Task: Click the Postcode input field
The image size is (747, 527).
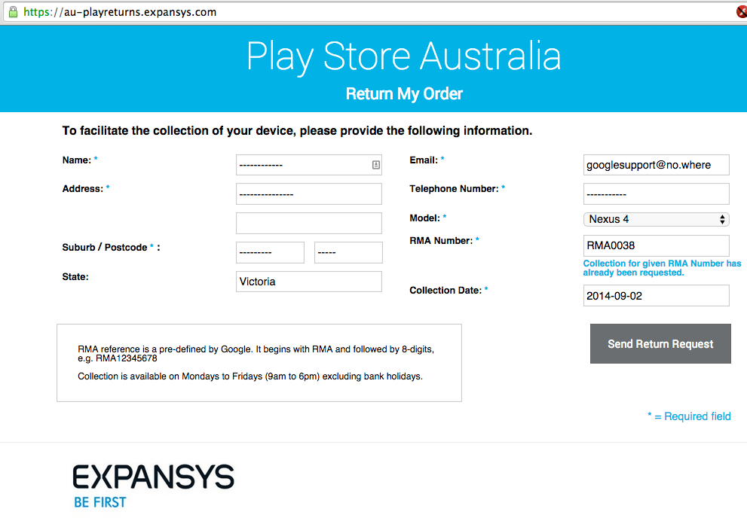Action: [348, 253]
